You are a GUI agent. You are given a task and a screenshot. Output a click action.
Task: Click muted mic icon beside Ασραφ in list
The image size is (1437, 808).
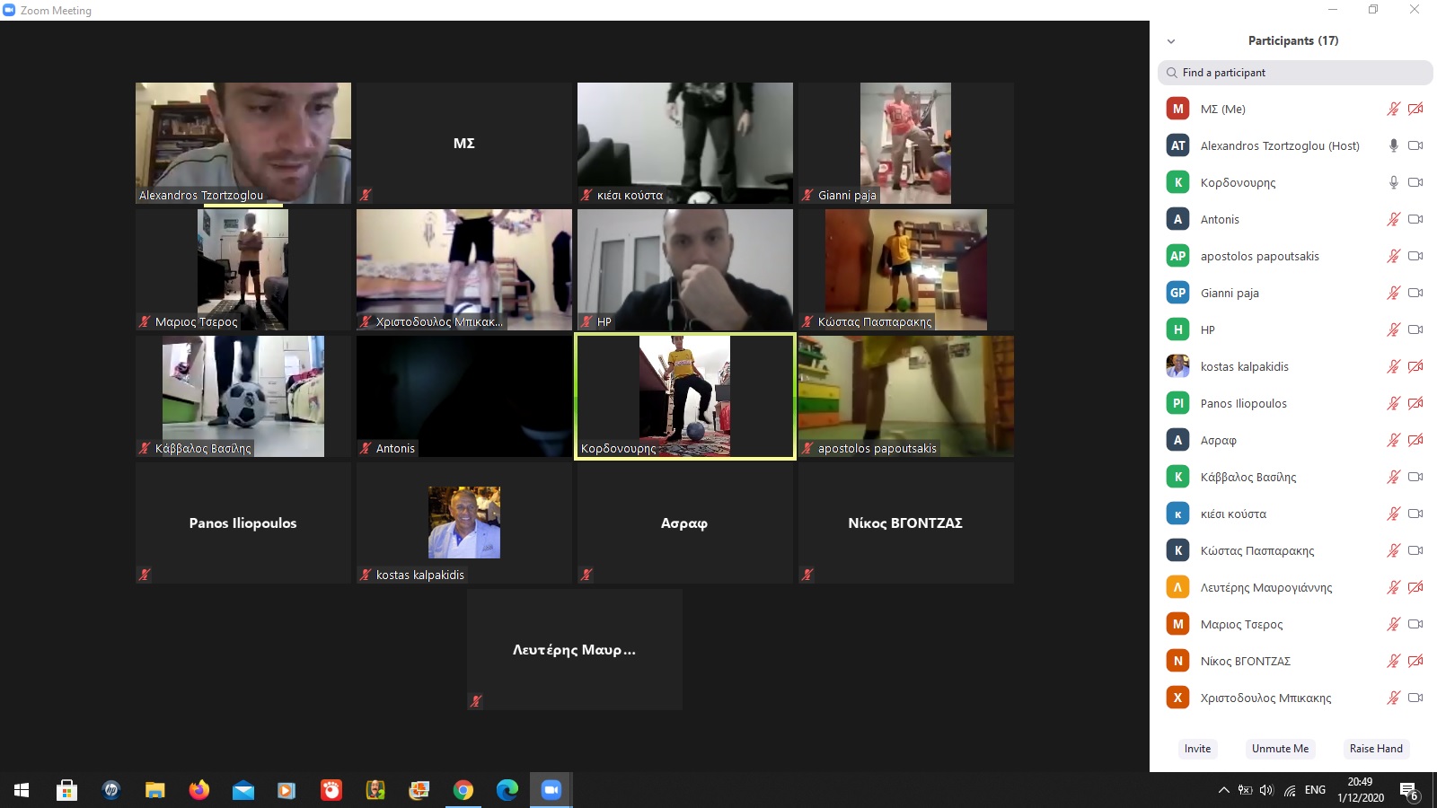pyautogui.click(x=1393, y=440)
